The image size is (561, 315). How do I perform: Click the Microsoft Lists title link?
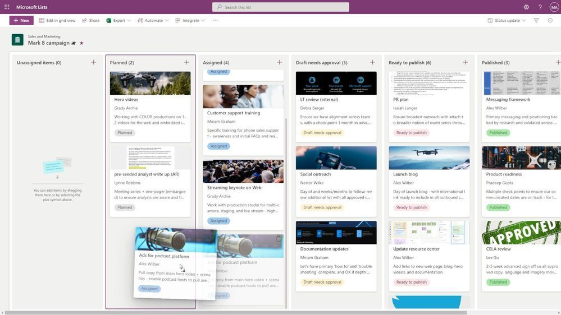31,7
